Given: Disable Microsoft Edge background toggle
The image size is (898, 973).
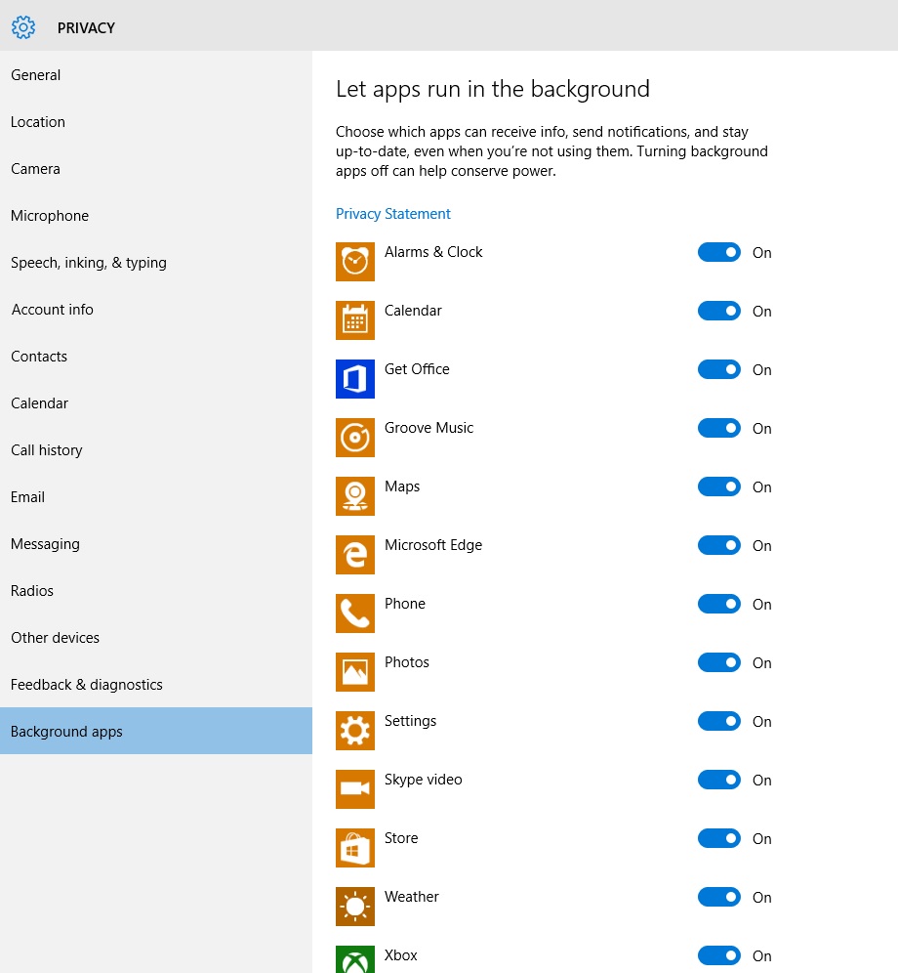Looking at the screenshot, I should [718, 545].
